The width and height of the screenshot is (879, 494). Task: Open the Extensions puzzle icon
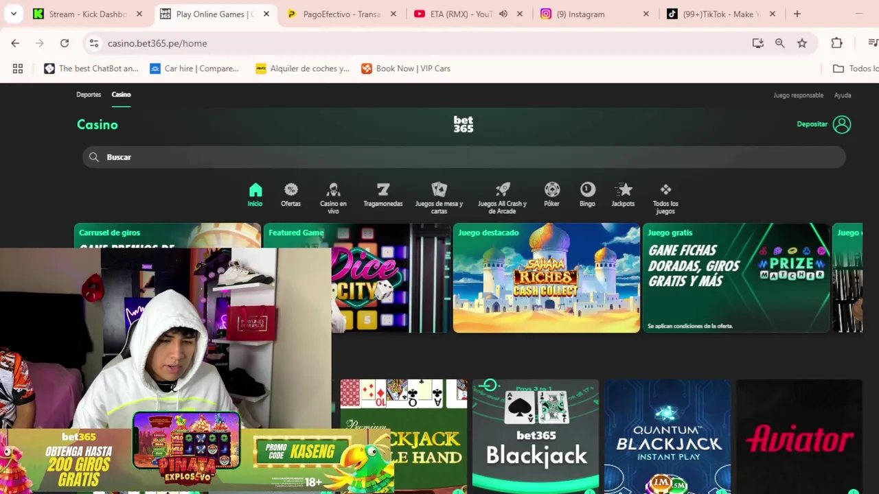coord(836,43)
